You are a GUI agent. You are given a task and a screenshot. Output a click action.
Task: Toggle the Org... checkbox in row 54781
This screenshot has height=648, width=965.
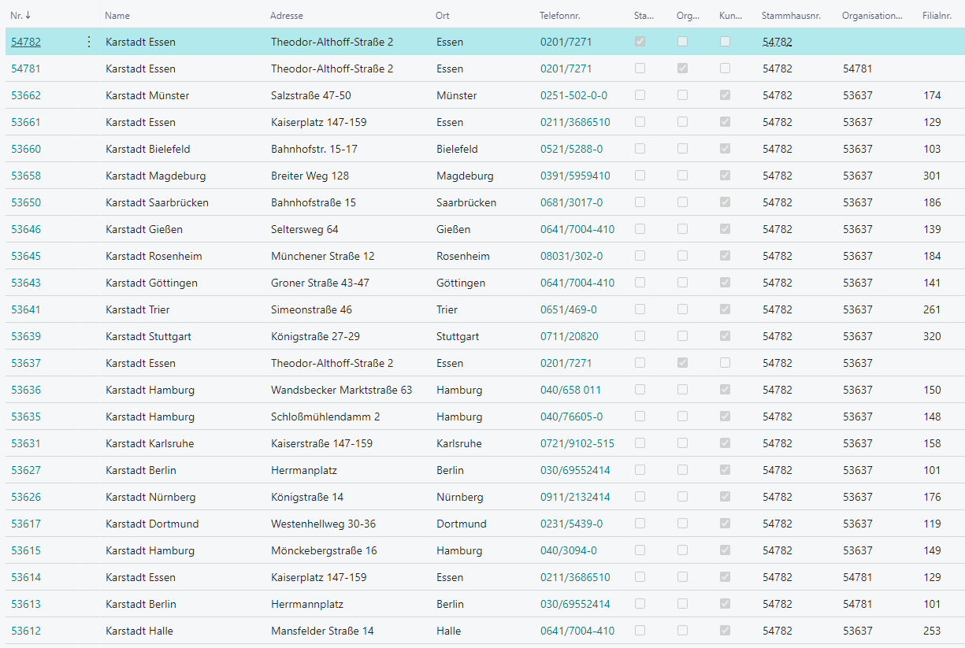pyautogui.click(x=682, y=69)
